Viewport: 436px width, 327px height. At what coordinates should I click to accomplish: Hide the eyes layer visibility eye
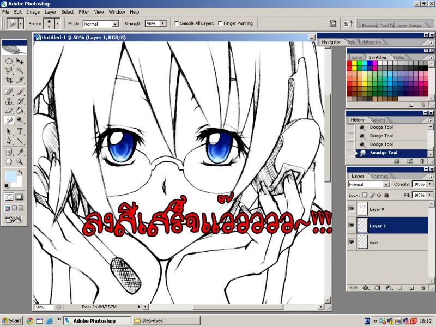352,241
